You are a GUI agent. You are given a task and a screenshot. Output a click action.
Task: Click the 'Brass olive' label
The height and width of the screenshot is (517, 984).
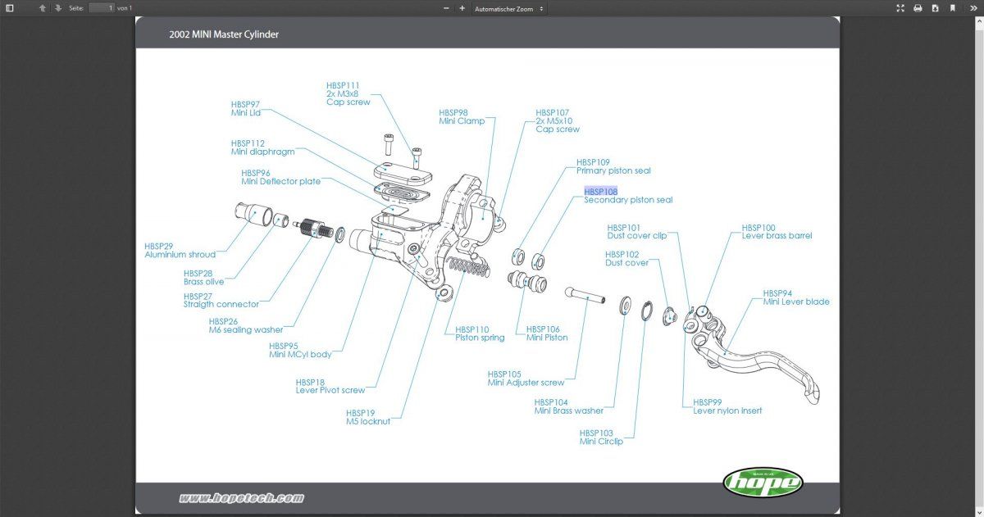203,282
